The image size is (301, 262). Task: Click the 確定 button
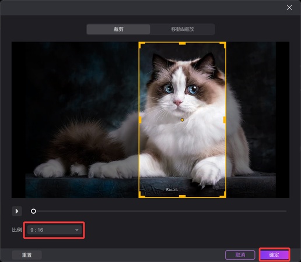tap(274, 255)
